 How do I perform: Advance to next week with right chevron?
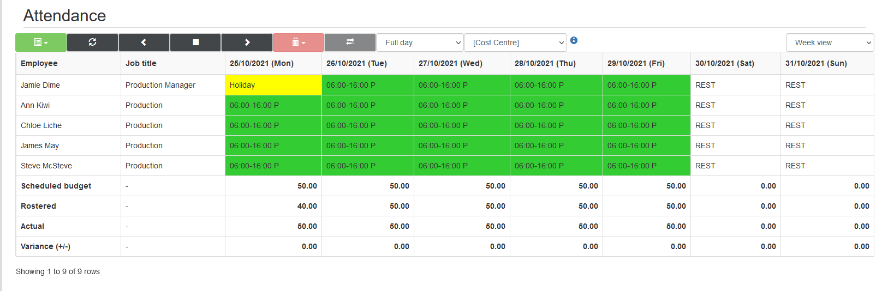pyautogui.click(x=247, y=43)
